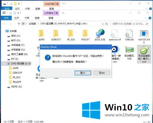Image resolution: width=153 pixels, height=123 pixels.
Task: Switch to 查看 tab in front Explorer window
Action: 37,18
